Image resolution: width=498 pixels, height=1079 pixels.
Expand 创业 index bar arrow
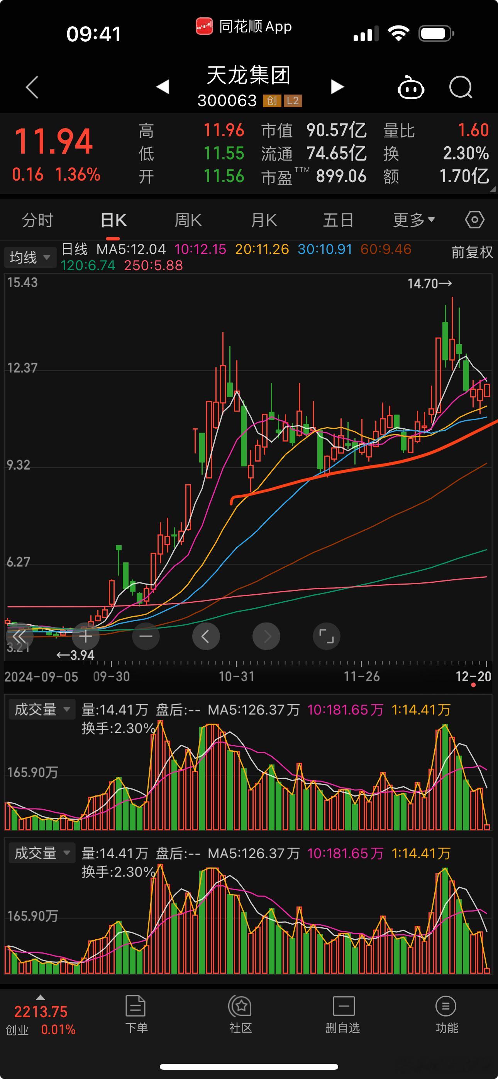click(40, 997)
